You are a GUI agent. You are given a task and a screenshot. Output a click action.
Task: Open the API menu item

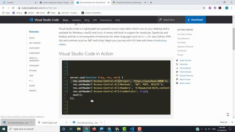coord(95,20)
